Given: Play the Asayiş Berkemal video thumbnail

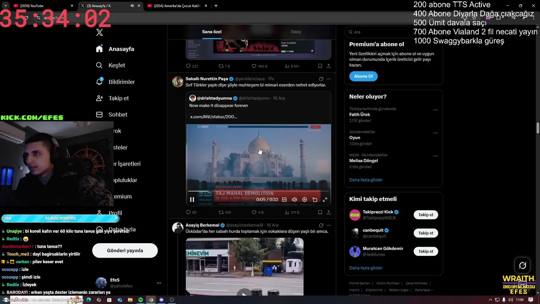Looking at the screenshot, I should tap(244, 294).
